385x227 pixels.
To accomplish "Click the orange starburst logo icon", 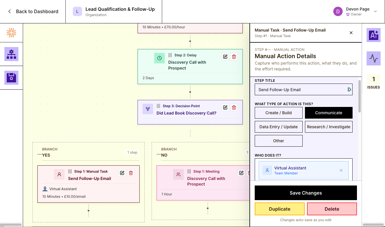I will pos(11,33).
